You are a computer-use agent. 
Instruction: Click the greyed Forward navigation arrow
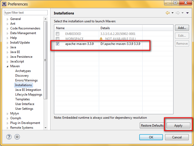[x=178, y=13]
